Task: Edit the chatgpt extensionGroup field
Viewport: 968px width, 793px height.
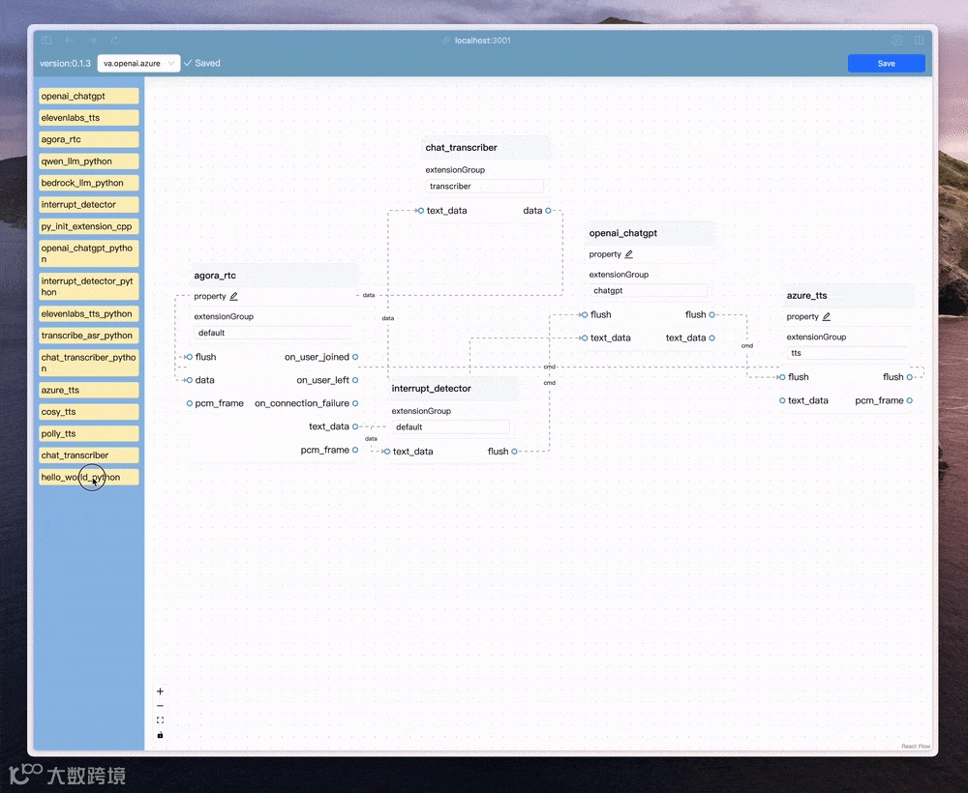Action: [648, 290]
